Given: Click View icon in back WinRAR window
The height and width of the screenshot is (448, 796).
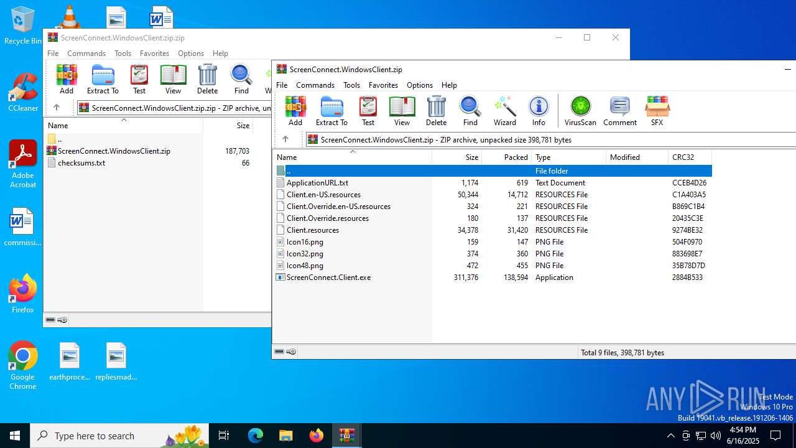Looking at the screenshot, I should tap(173, 80).
